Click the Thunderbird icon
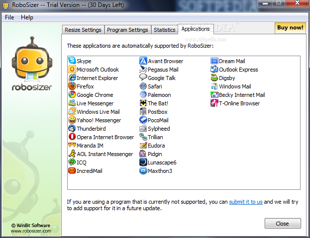 [x=72, y=129]
